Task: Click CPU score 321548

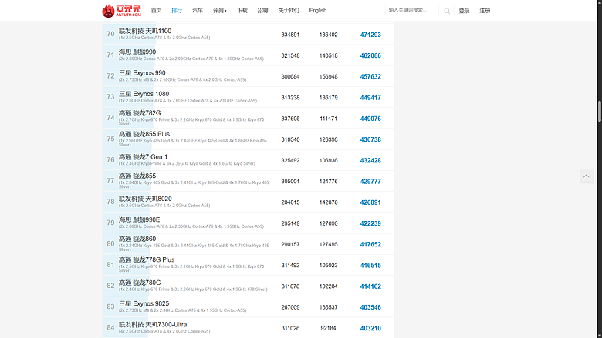Action: [x=290, y=56]
